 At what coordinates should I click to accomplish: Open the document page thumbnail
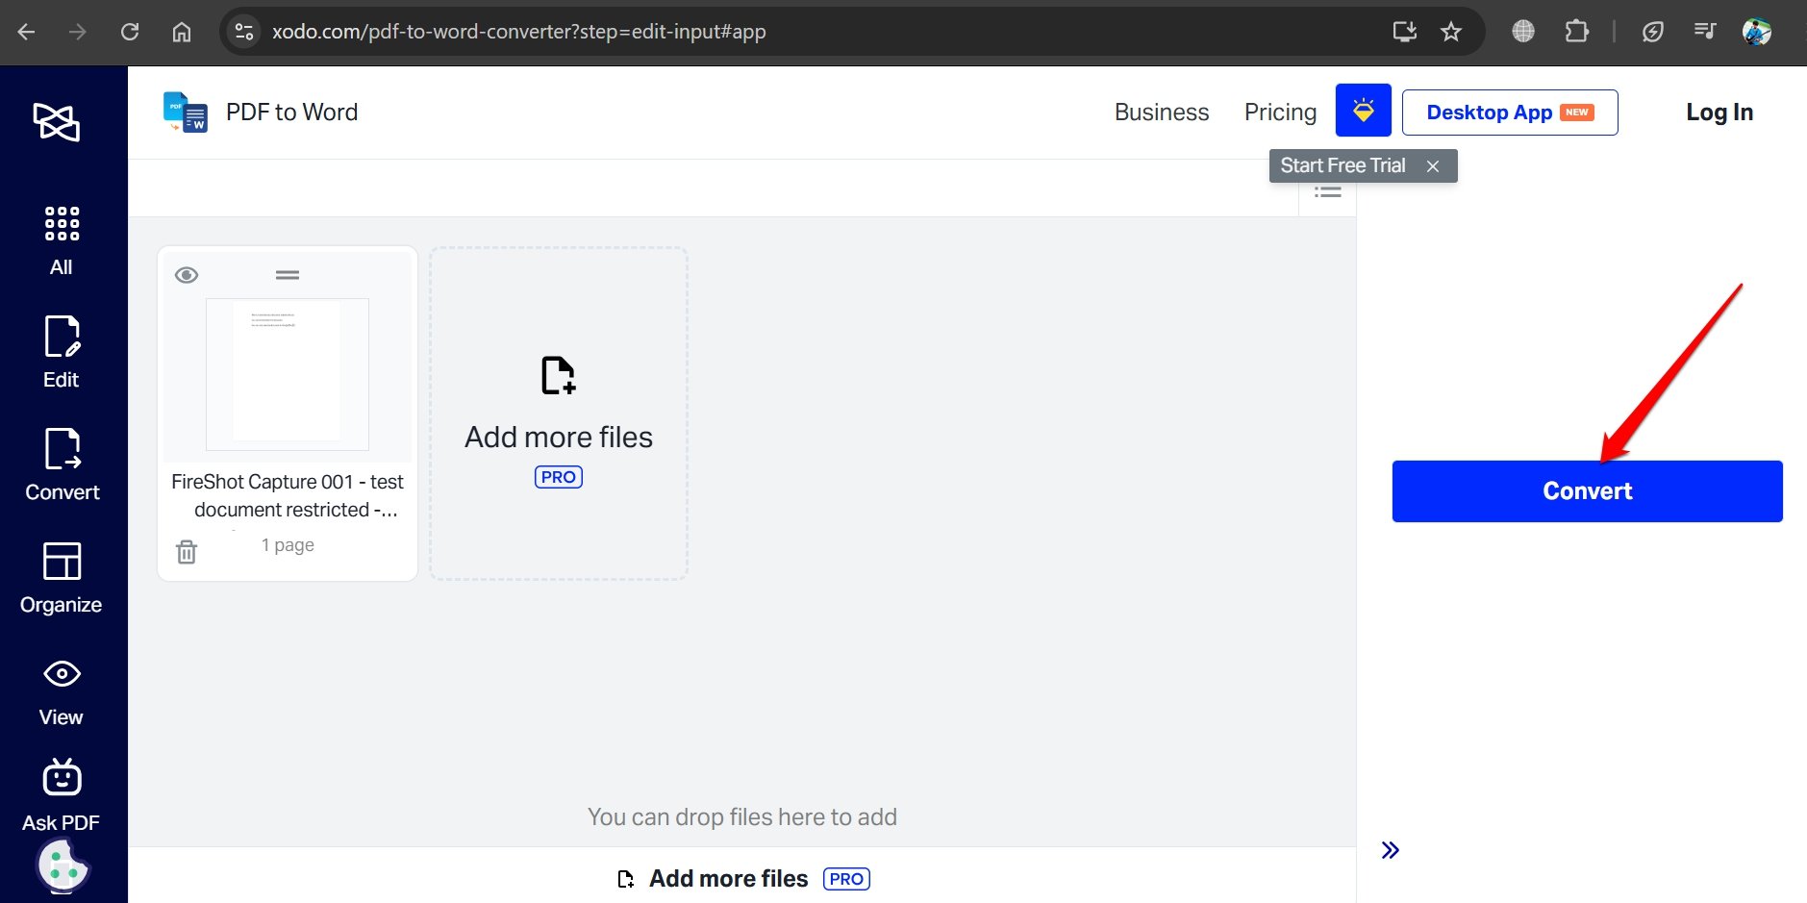click(x=288, y=373)
